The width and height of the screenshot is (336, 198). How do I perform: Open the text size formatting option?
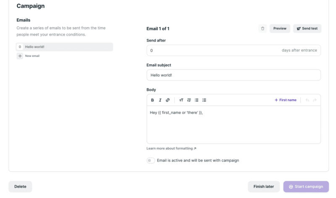coord(181,100)
